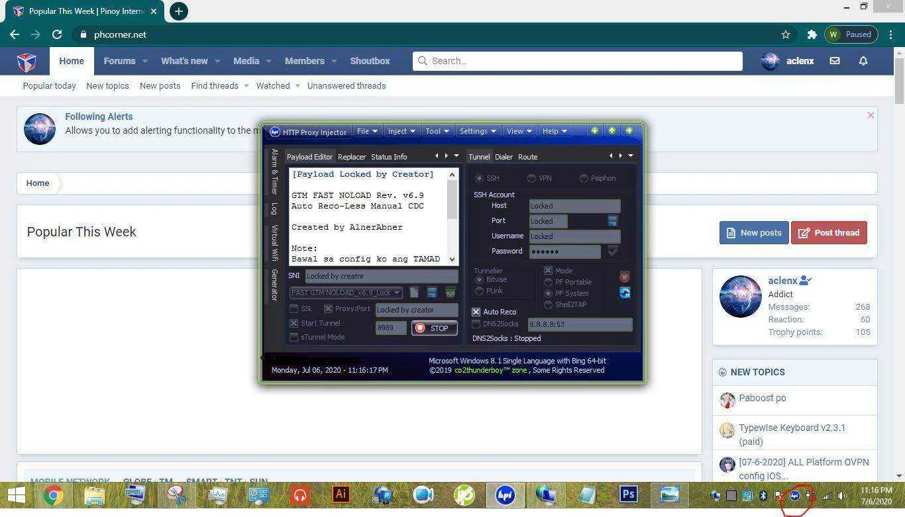Open the Help menu dropdown

(x=555, y=131)
